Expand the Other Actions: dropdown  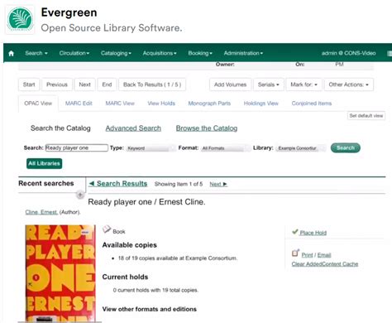pyautogui.click(x=349, y=84)
